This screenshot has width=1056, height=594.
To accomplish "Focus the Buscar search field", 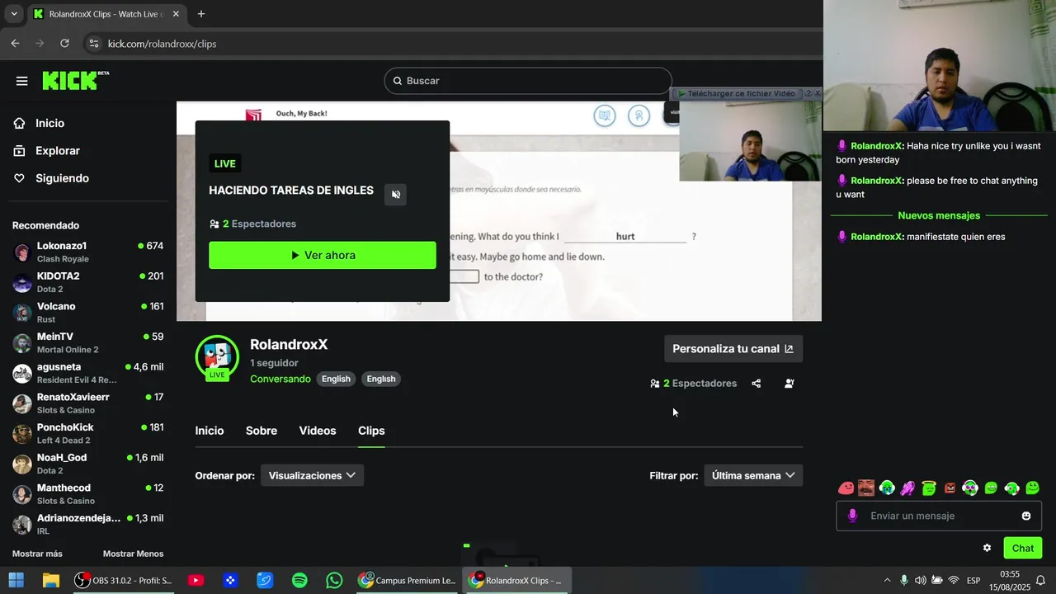I will (528, 81).
